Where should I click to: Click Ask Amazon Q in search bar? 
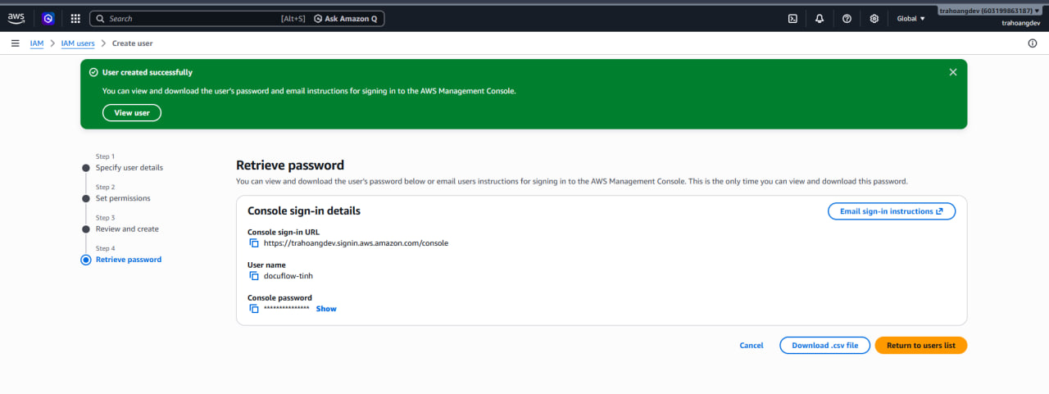346,18
